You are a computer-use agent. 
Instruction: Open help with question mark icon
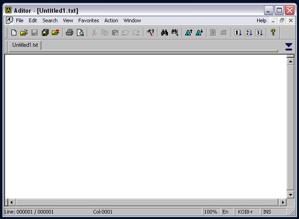click(x=273, y=33)
